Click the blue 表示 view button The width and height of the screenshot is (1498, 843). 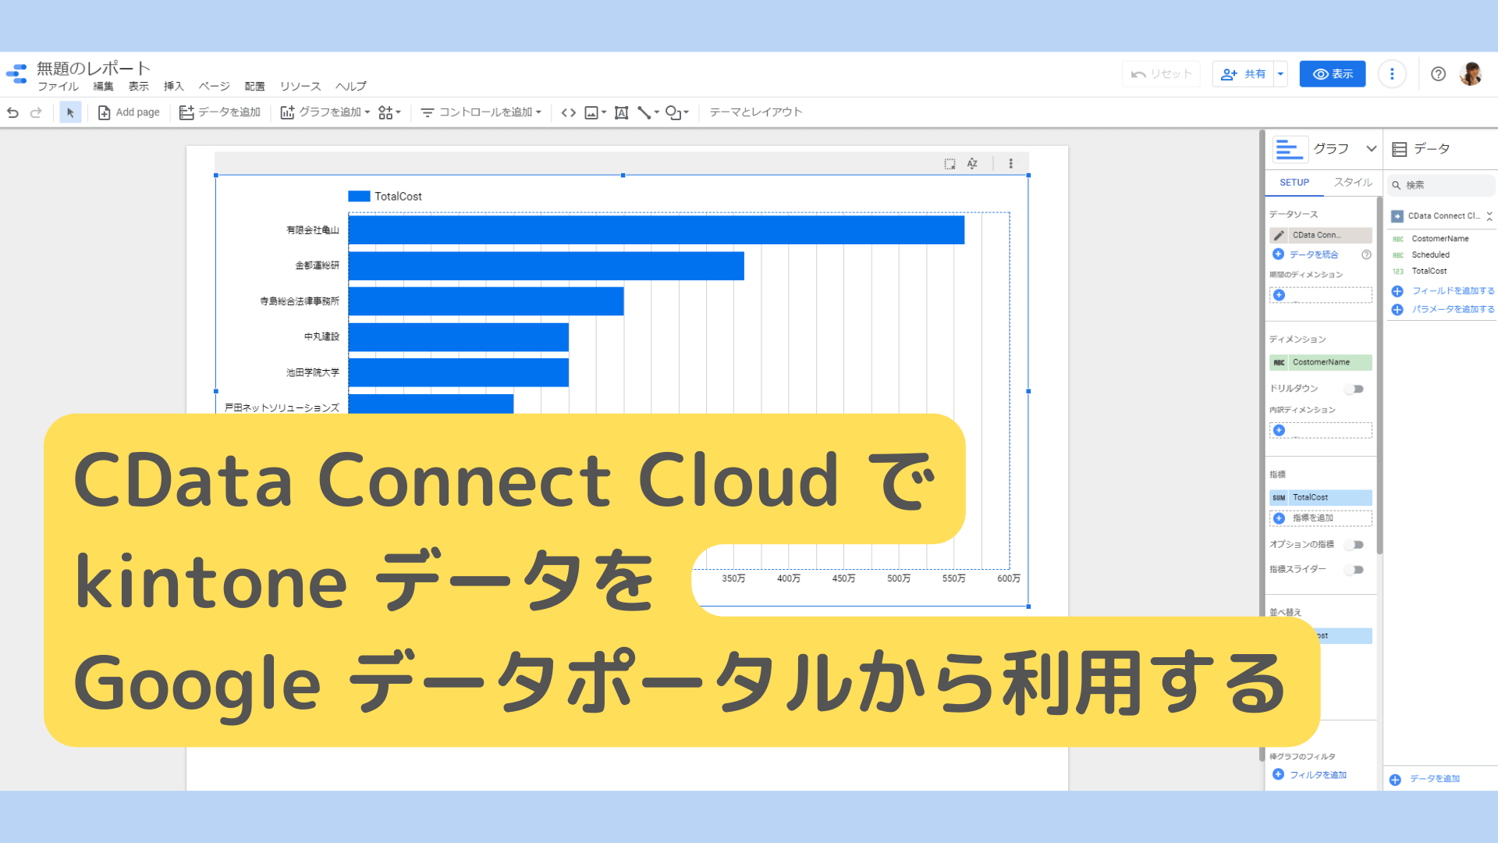coord(1332,74)
